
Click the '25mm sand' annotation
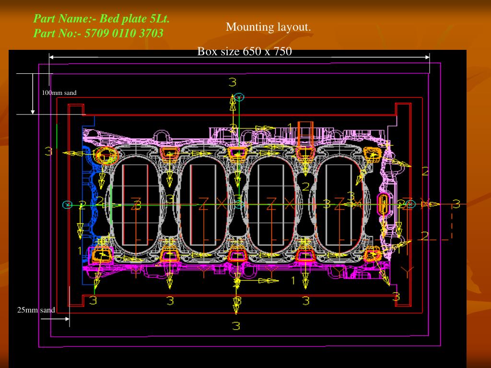pos(36,310)
